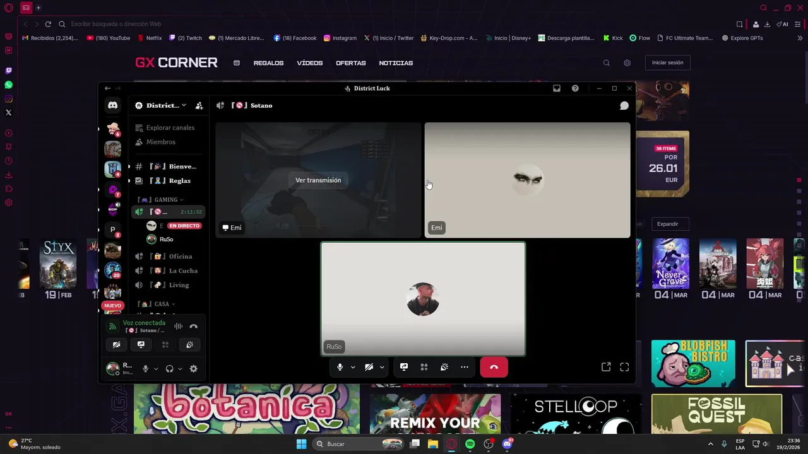The height and width of the screenshot is (454, 808).
Task: Open the Reglas channel
Action: pyautogui.click(x=168, y=181)
